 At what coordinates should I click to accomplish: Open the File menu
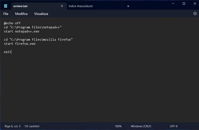[x=6, y=14]
